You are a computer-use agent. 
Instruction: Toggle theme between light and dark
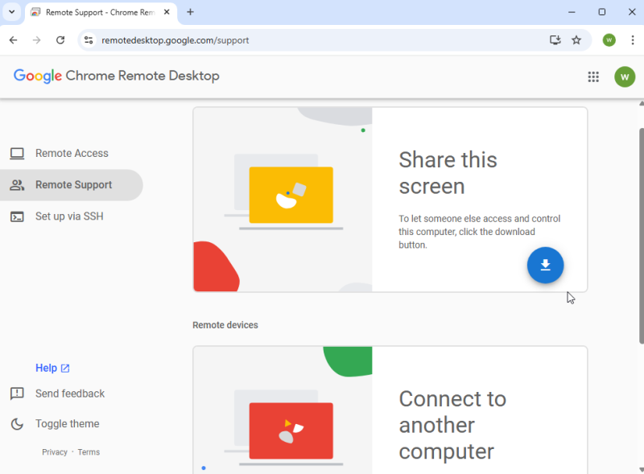point(67,424)
